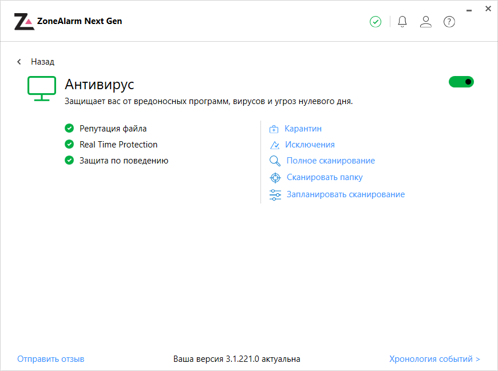Minimize the ZoneAlarm window
Screen dimensions: 498x371
click(469, 10)
